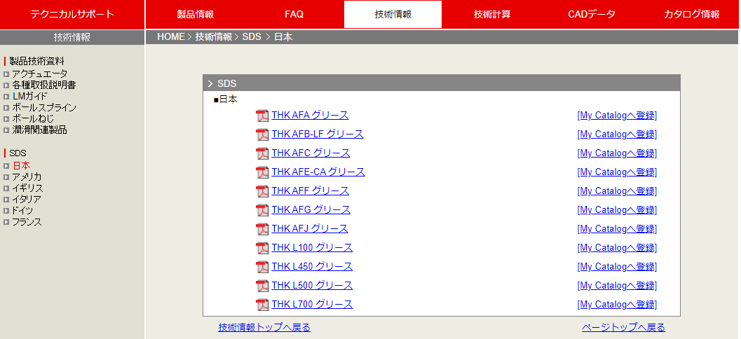Image resolution: width=741 pixels, height=339 pixels.
Task: Register THK AFB-LF to My Catalog
Action: click(x=617, y=134)
